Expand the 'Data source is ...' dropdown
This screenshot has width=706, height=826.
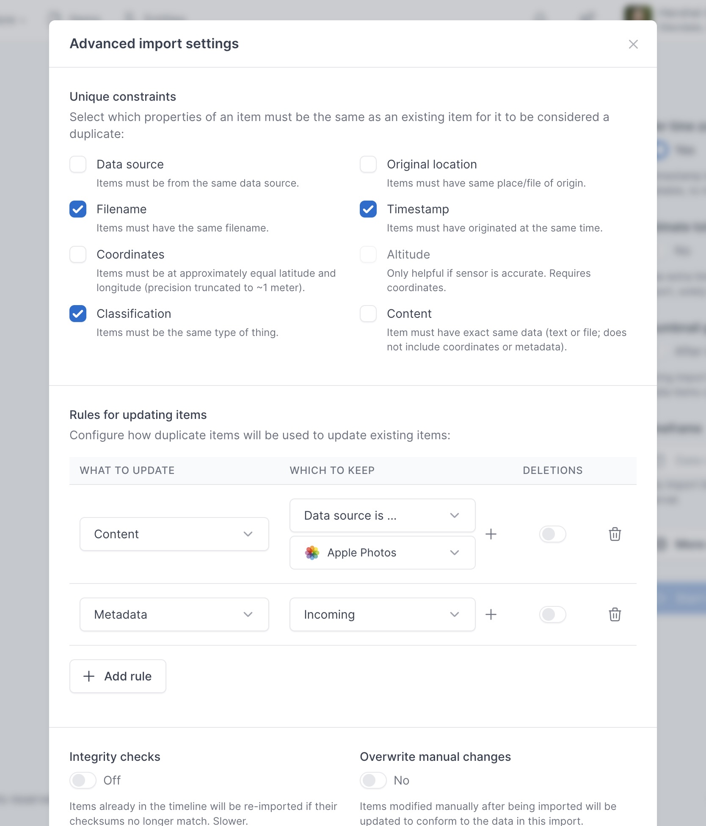[382, 515]
